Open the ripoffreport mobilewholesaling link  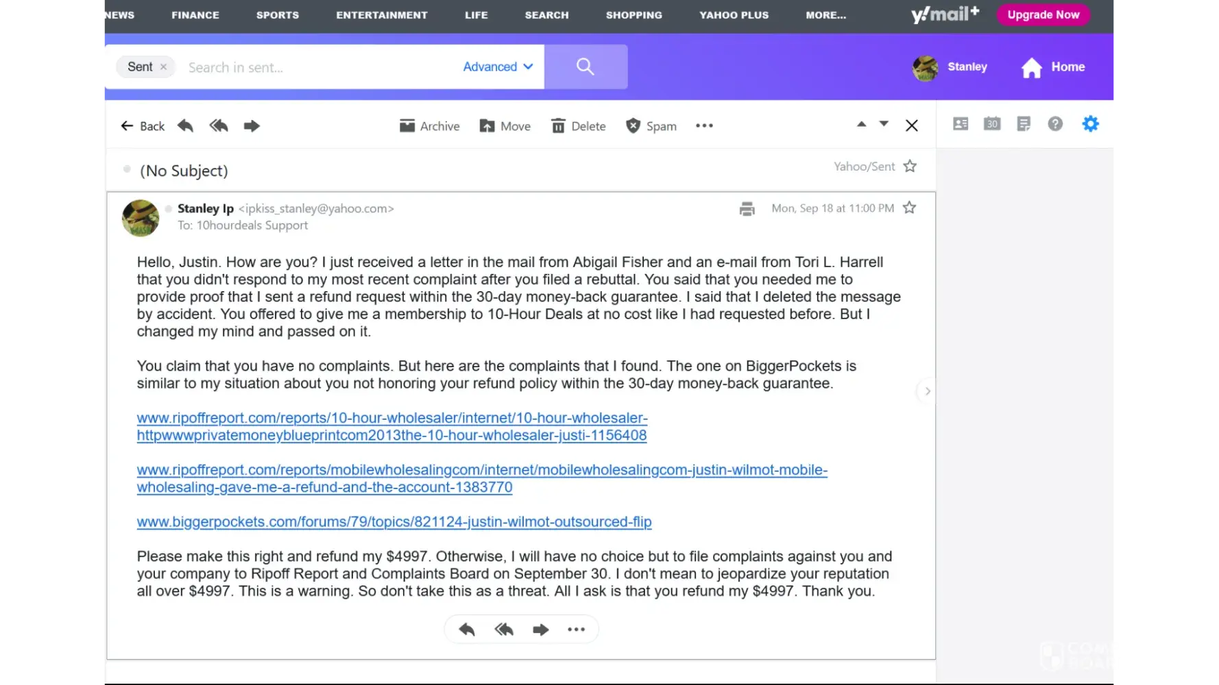point(482,478)
